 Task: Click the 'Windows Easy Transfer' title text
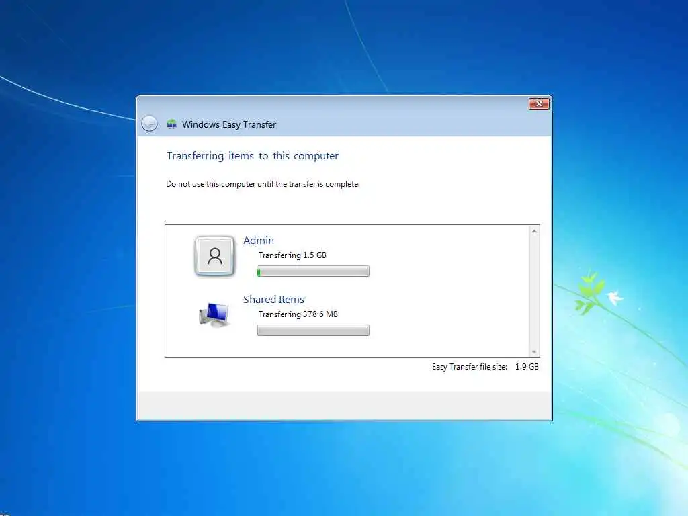pos(229,124)
